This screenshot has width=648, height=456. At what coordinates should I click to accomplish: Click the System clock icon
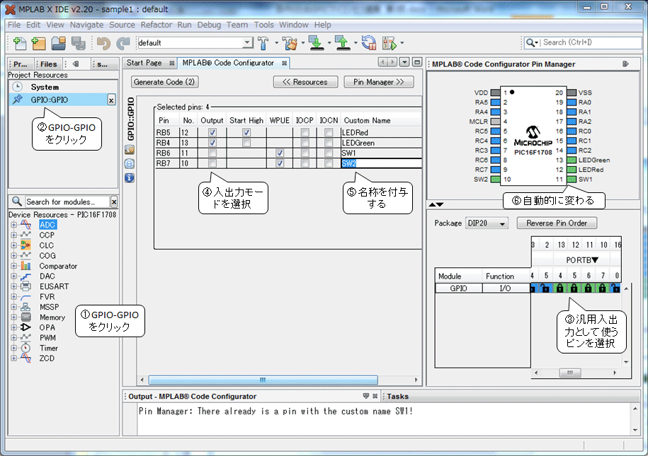tap(17, 87)
